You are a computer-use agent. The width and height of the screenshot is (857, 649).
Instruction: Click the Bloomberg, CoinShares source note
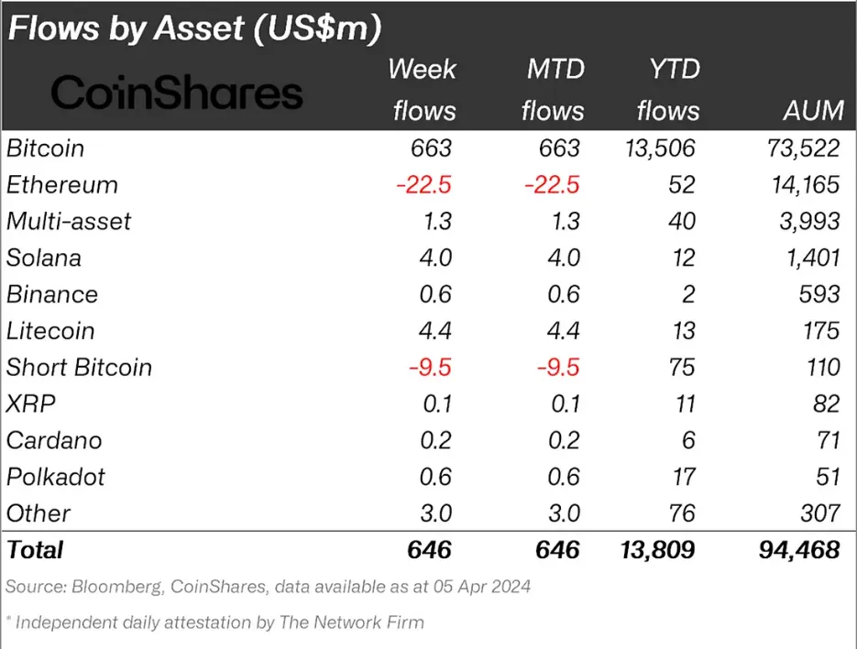click(x=268, y=587)
